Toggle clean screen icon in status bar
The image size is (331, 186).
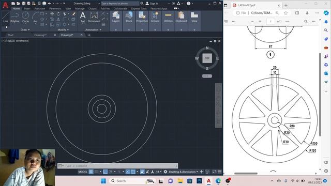tap(214, 172)
